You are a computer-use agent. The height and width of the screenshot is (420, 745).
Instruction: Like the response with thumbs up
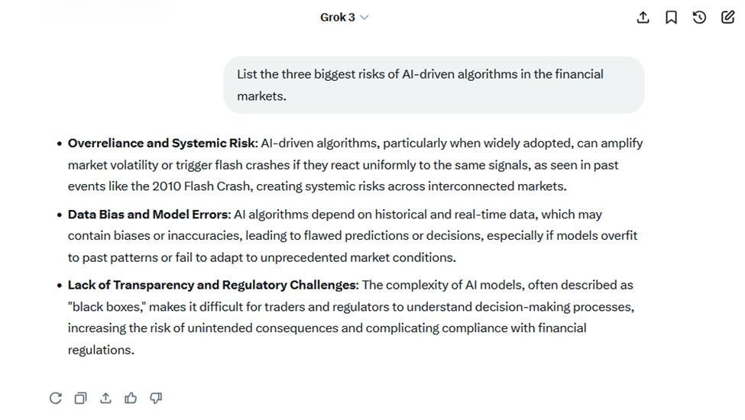click(131, 398)
